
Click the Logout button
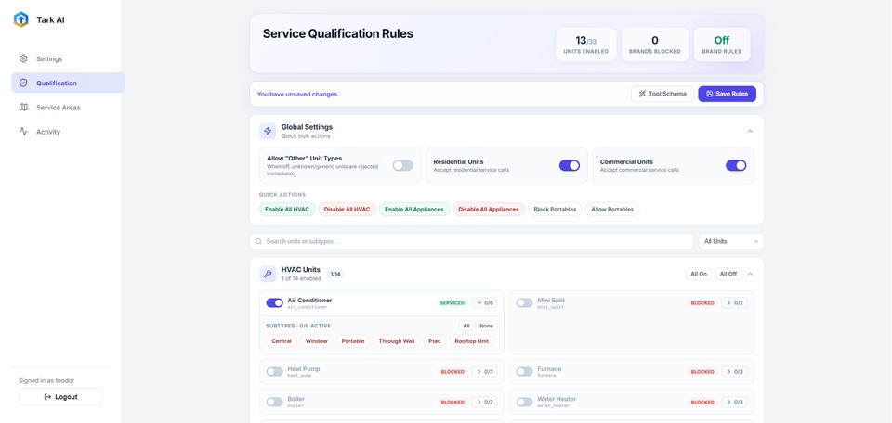click(60, 397)
